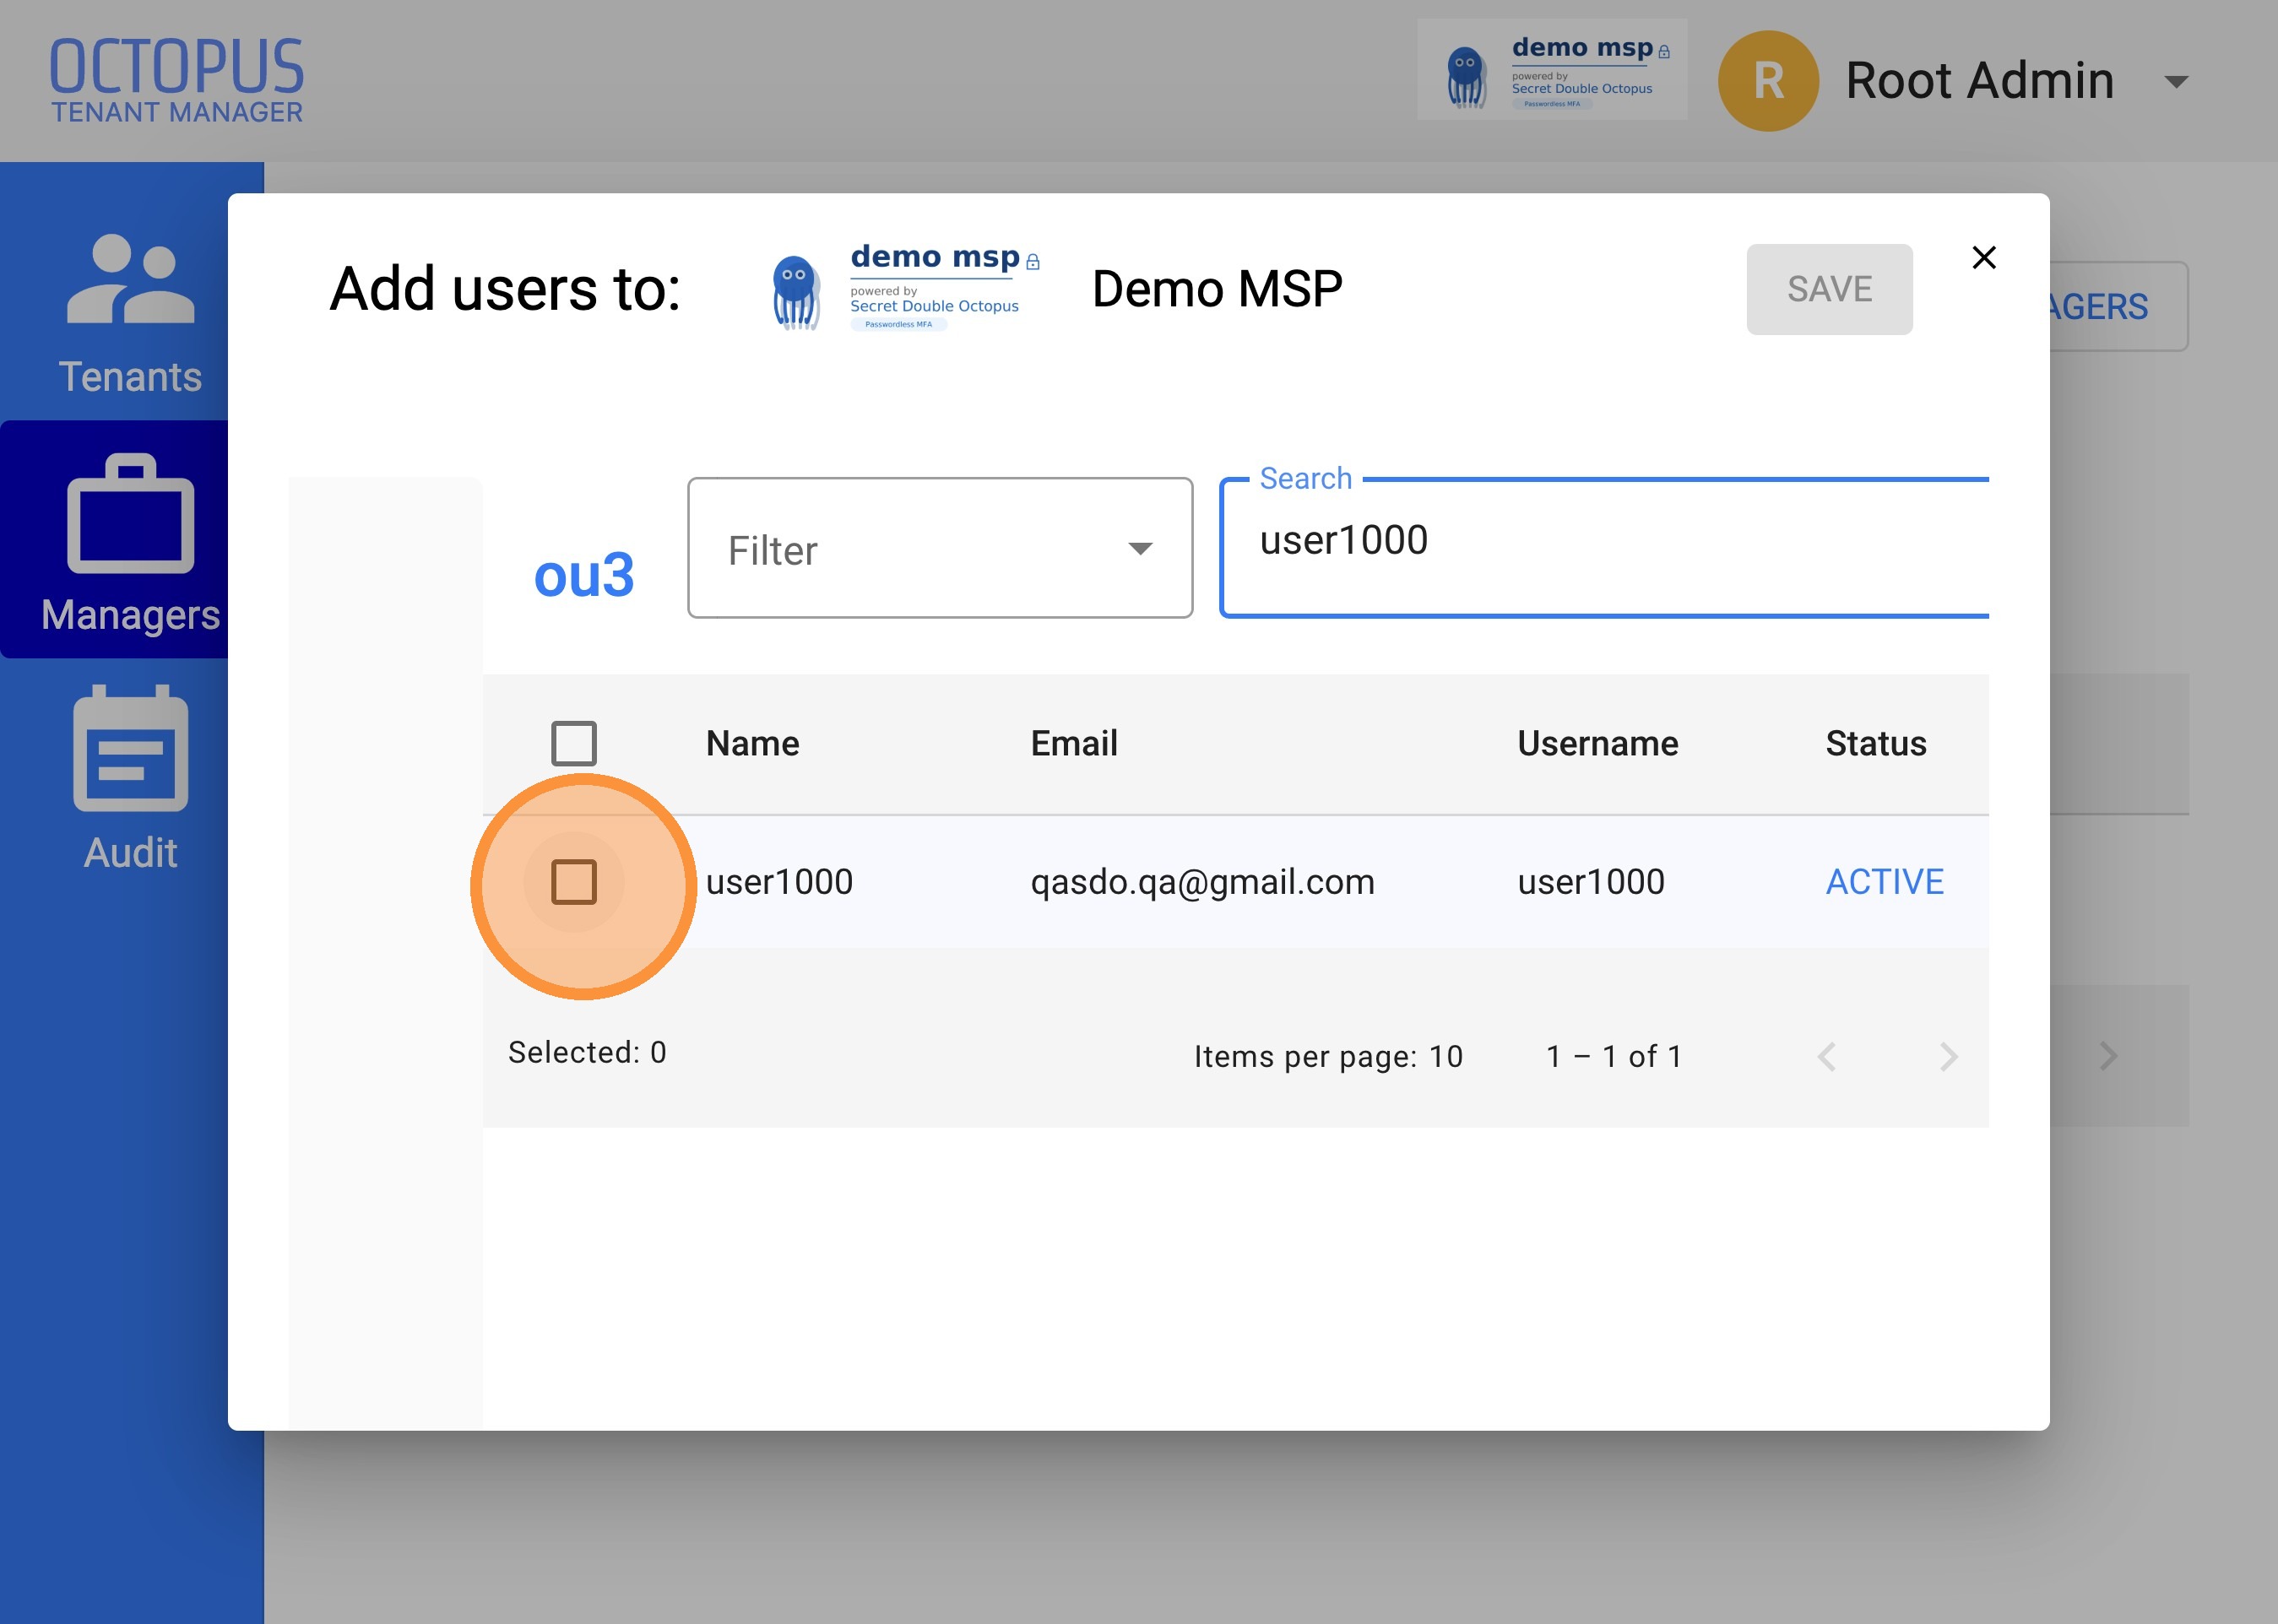Click the Items per page: 10 text
The width and height of the screenshot is (2278, 1624).
(x=1328, y=1057)
